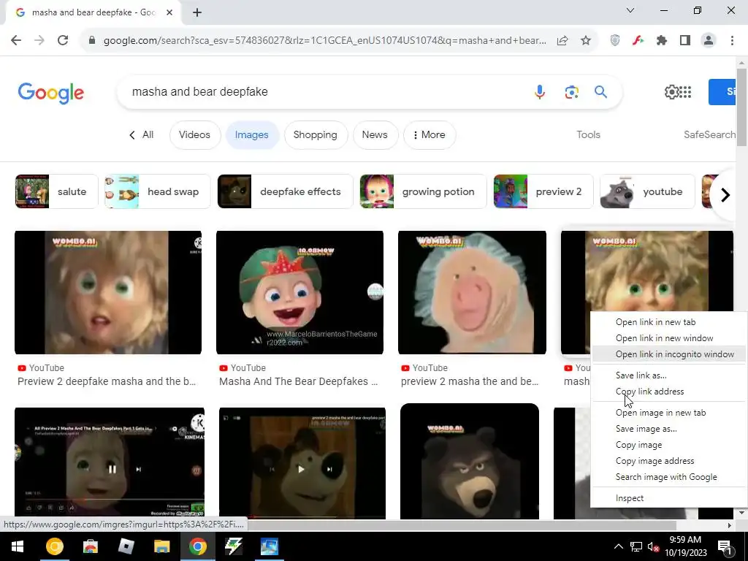748x561 pixels.
Task: Share this page icon in address bar
Action: pos(562,41)
